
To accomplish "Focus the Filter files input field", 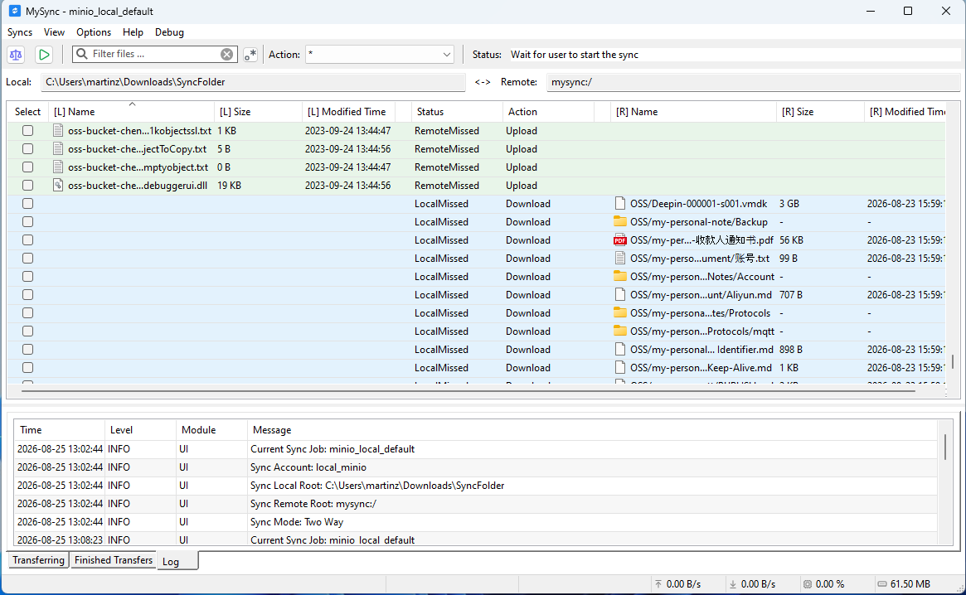I will tap(154, 54).
